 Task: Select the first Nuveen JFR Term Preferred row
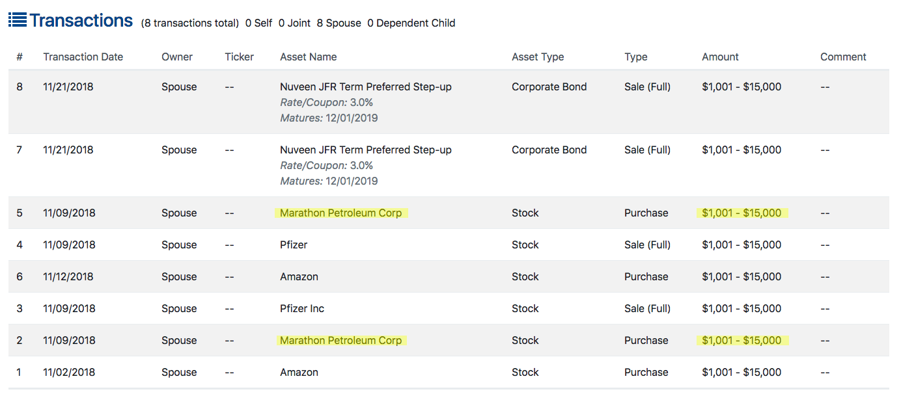click(x=449, y=102)
